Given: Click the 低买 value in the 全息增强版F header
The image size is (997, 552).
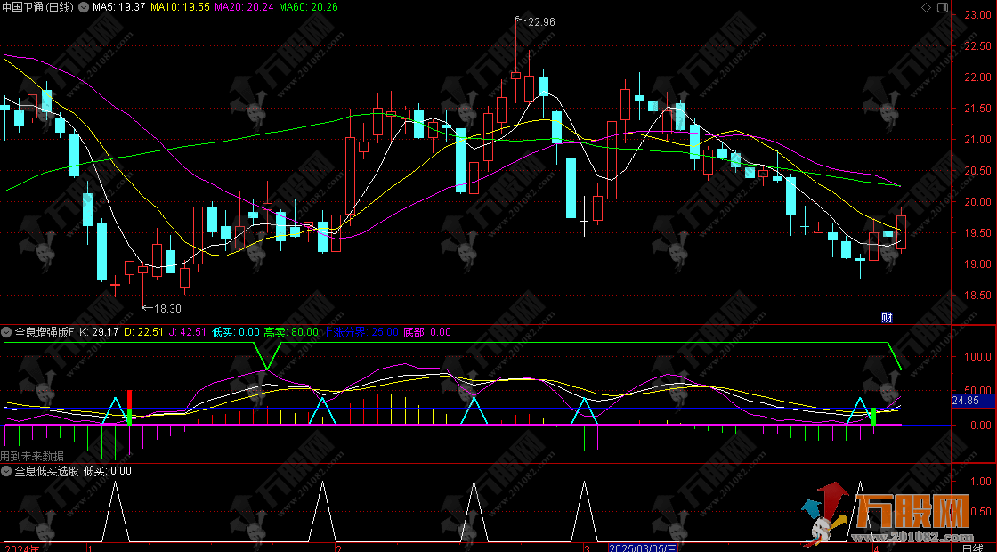Looking at the screenshot, I should [236, 332].
